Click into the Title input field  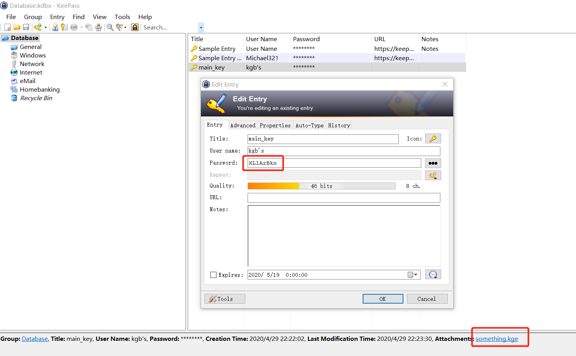pyautogui.click(x=323, y=139)
